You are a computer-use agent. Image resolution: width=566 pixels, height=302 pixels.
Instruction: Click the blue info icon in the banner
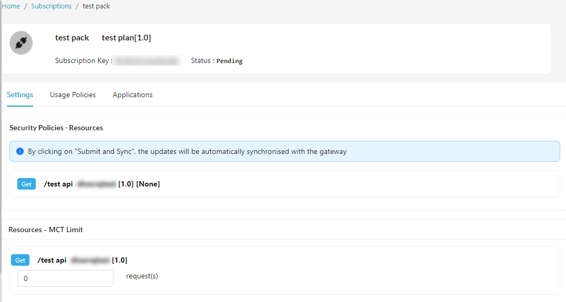point(20,151)
